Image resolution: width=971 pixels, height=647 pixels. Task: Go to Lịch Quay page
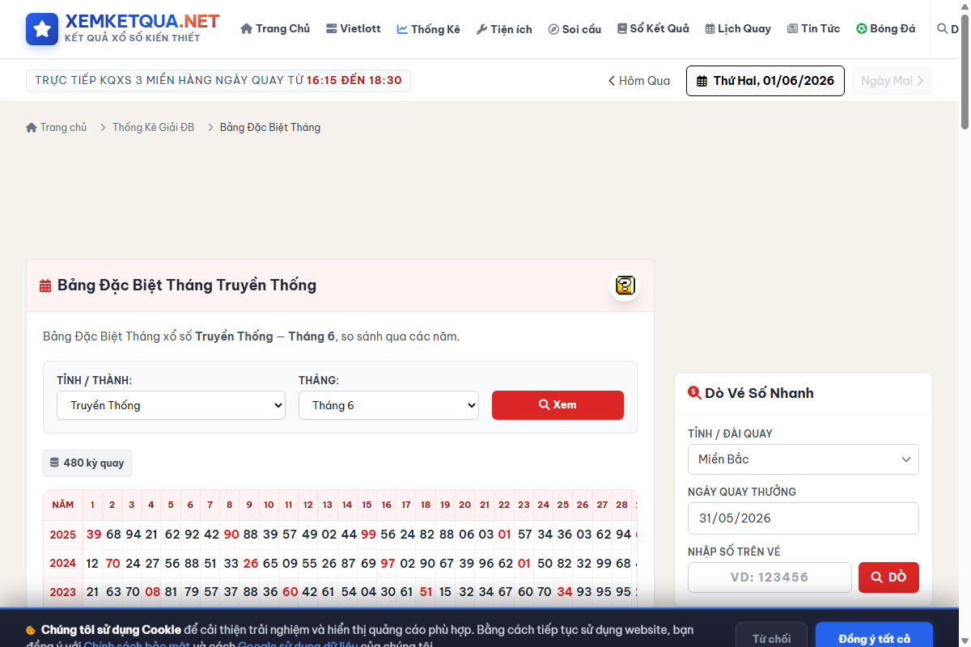coord(738,29)
